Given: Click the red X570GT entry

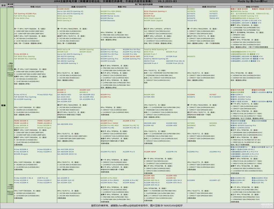Looking at the screenshot, I should [x=213, y=95].
